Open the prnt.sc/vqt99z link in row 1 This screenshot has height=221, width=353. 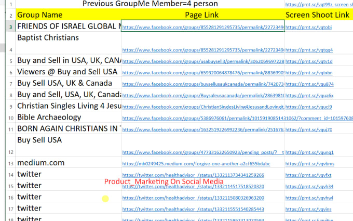tap(319, 5)
